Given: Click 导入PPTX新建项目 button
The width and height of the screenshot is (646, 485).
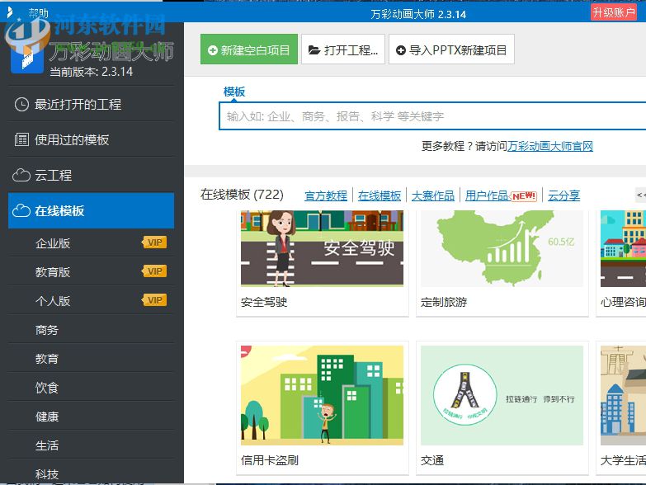Looking at the screenshot, I should 451,49.
